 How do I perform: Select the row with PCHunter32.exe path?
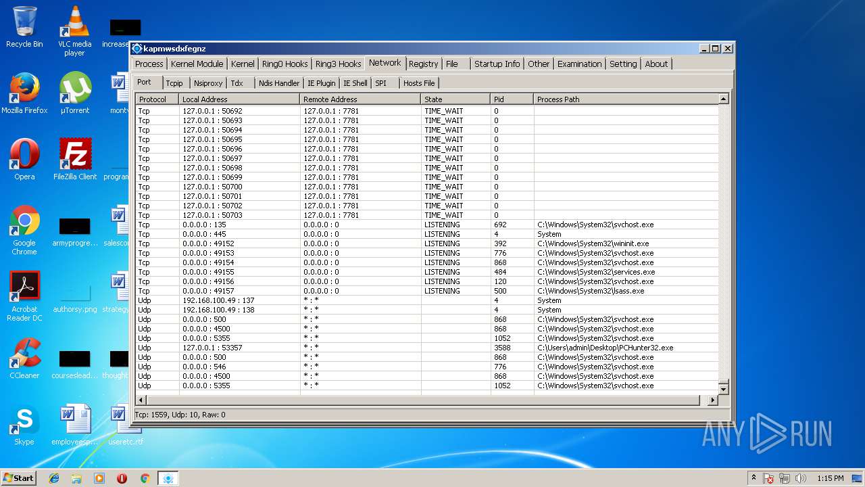pos(427,348)
